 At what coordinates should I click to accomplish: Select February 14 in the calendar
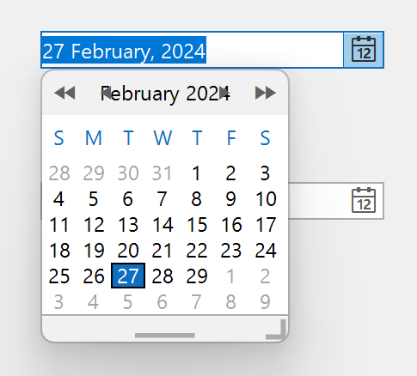163,224
